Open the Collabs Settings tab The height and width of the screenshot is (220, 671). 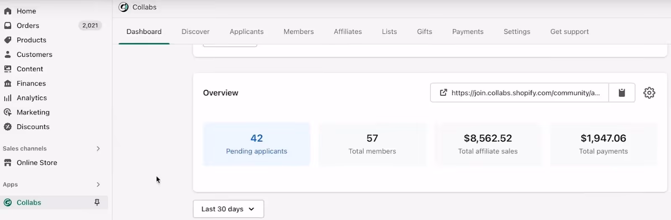pos(517,32)
